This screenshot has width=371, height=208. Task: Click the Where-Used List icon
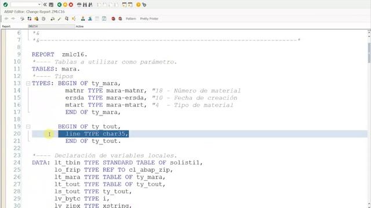[x=67, y=18]
